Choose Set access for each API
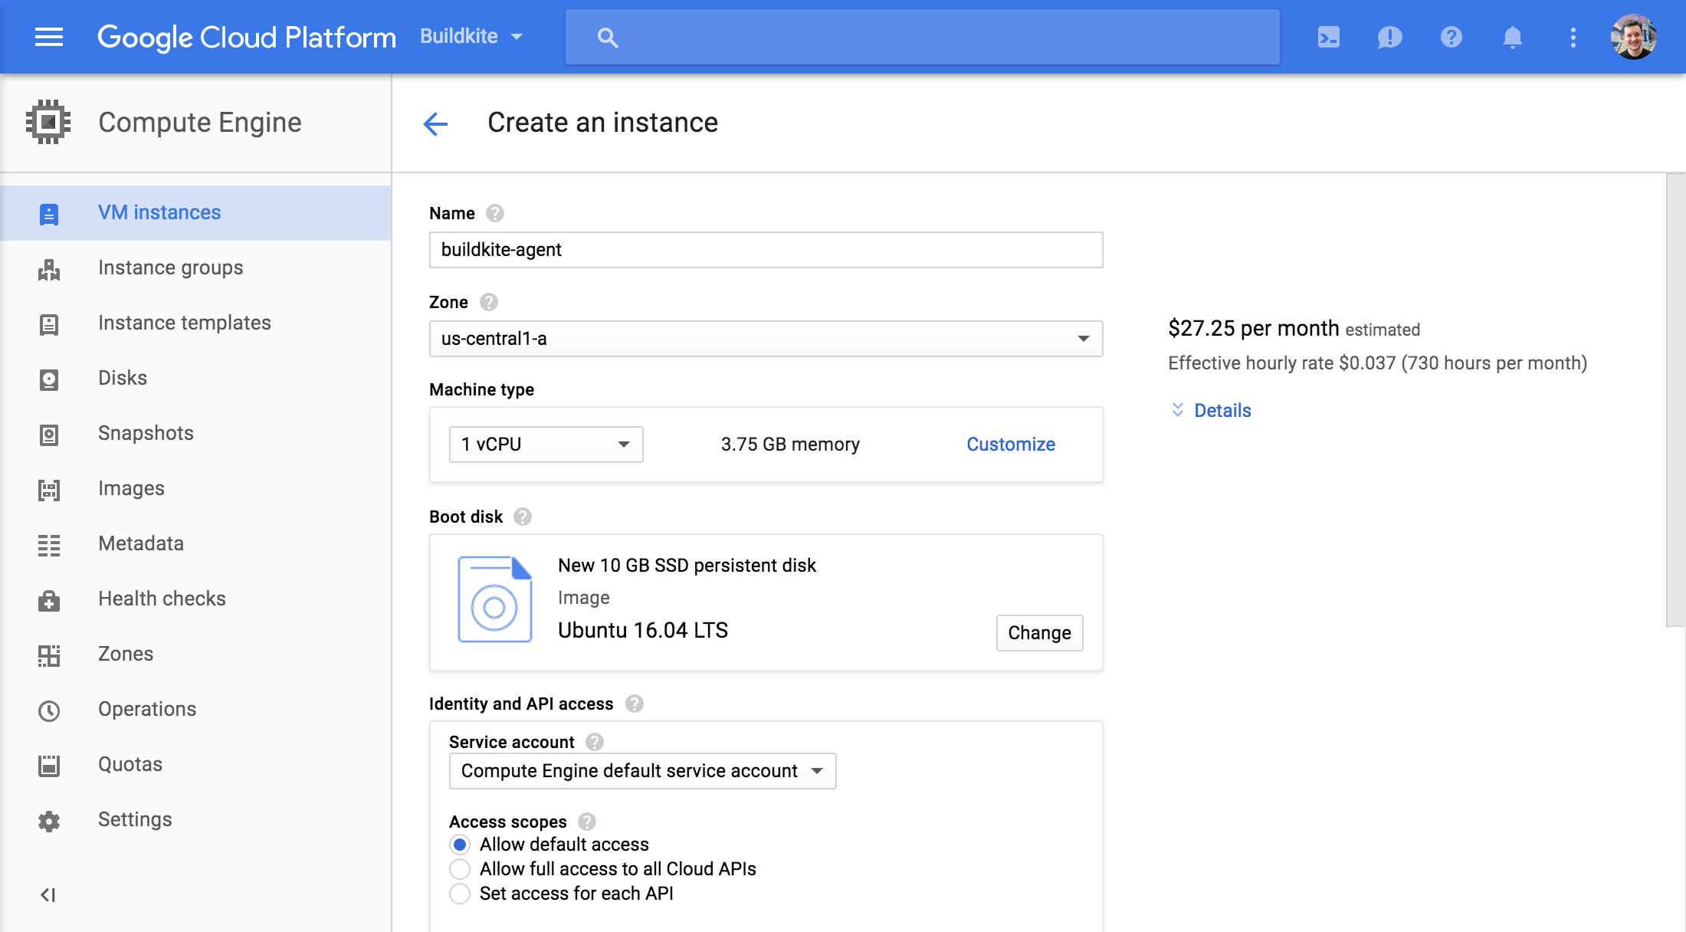1686x932 pixels. (460, 893)
